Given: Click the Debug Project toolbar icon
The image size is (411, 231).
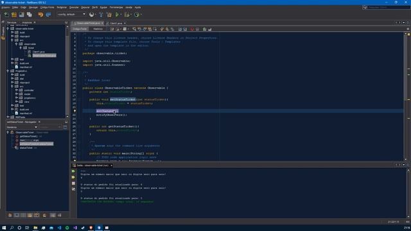Looking at the screenshot, I should click(127, 15).
